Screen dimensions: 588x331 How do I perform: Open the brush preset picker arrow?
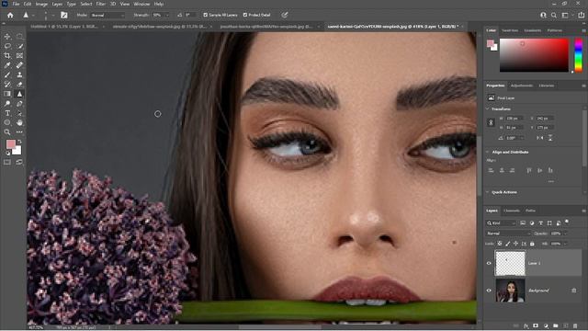(53, 15)
